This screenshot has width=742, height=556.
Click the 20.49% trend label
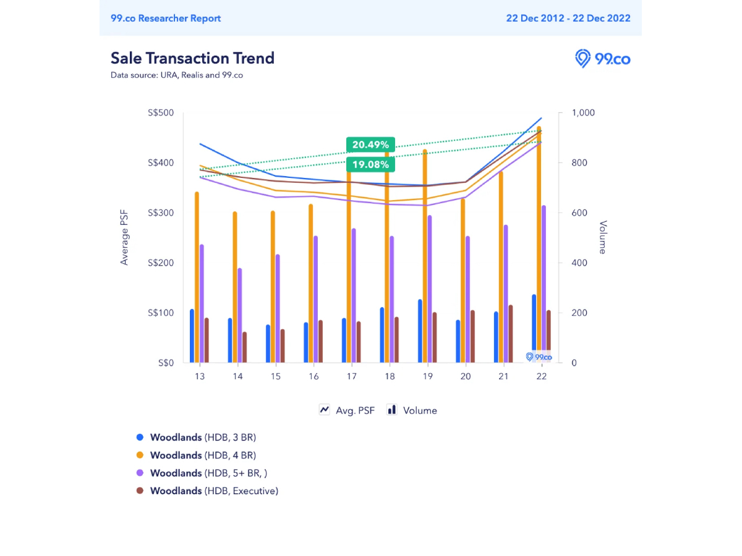[370, 145]
